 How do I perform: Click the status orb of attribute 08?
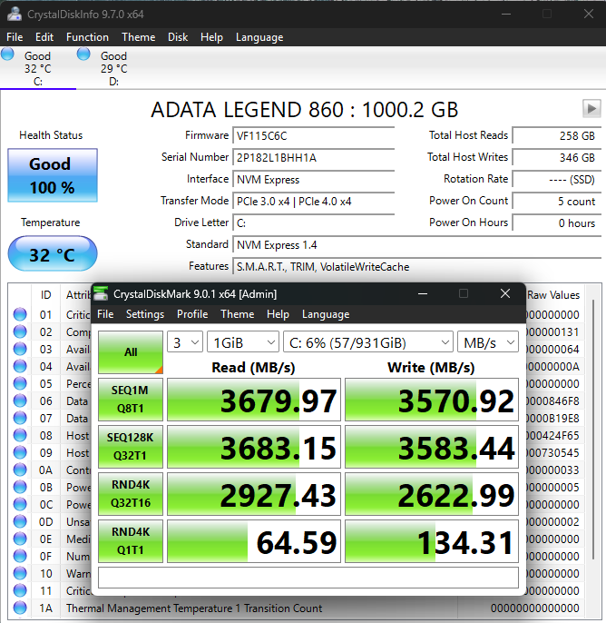[x=20, y=436]
